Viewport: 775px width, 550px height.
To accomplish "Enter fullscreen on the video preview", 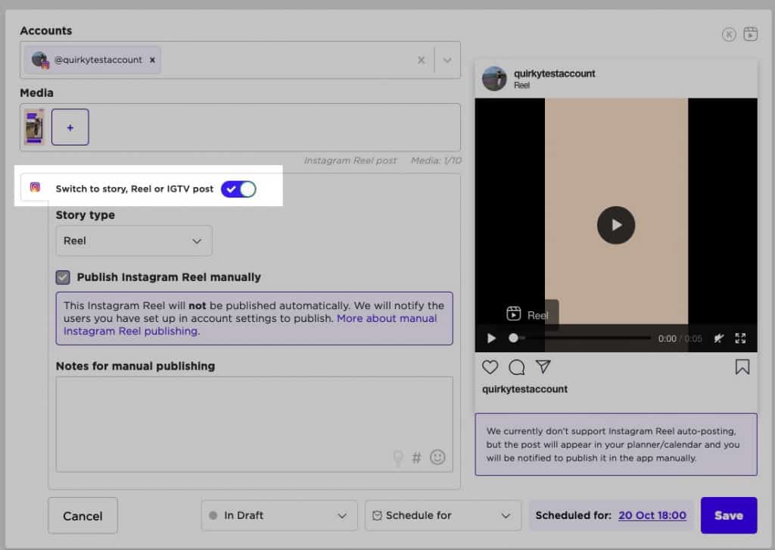I will 741,339.
